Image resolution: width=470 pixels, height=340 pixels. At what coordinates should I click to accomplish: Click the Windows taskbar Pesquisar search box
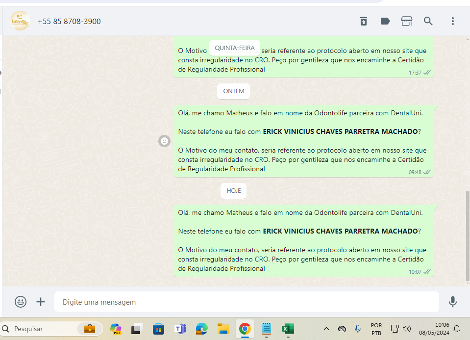click(51, 329)
